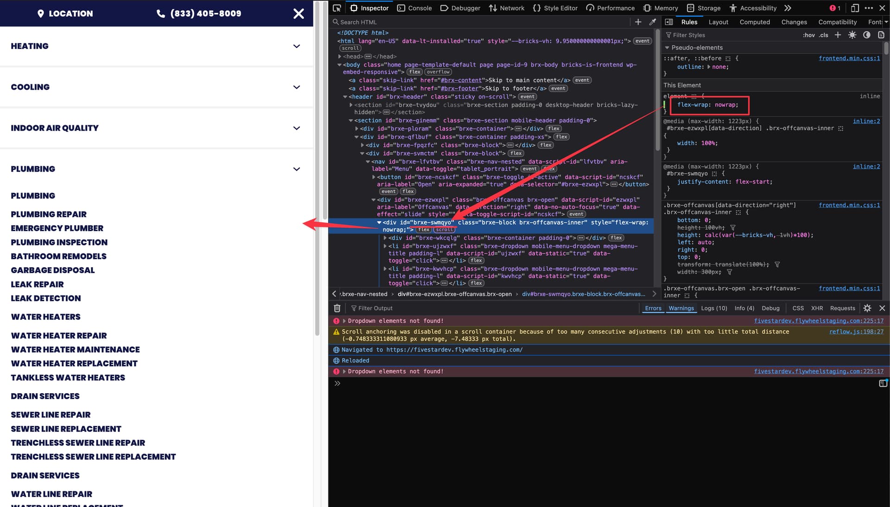The width and height of the screenshot is (890, 507).
Task: Open the Computed styles tab
Action: point(754,22)
